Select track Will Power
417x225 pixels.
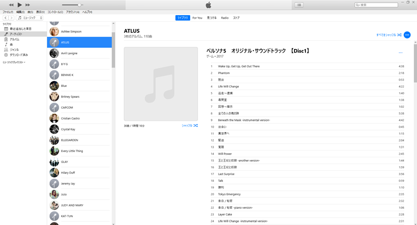pyautogui.click(x=307, y=154)
